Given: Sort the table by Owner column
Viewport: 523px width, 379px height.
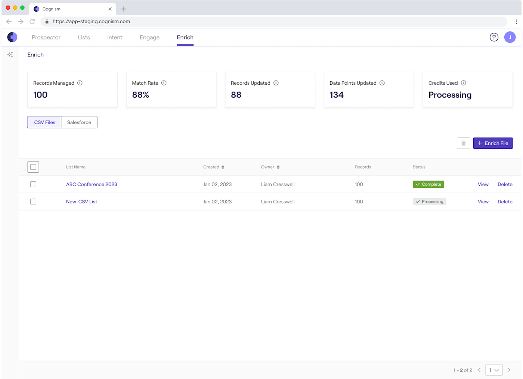Looking at the screenshot, I should (278, 167).
